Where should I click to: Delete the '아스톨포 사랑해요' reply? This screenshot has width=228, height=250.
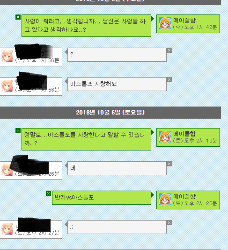tap(169, 80)
